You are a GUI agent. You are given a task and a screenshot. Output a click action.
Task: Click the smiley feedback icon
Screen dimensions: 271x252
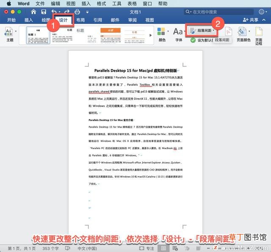tap(261, 11)
